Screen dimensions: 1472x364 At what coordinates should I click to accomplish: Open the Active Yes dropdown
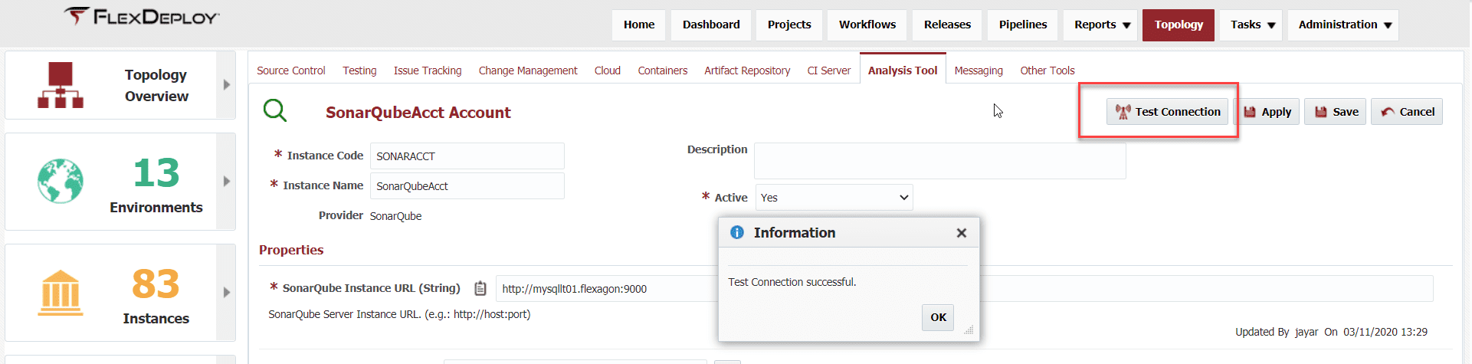tap(834, 198)
